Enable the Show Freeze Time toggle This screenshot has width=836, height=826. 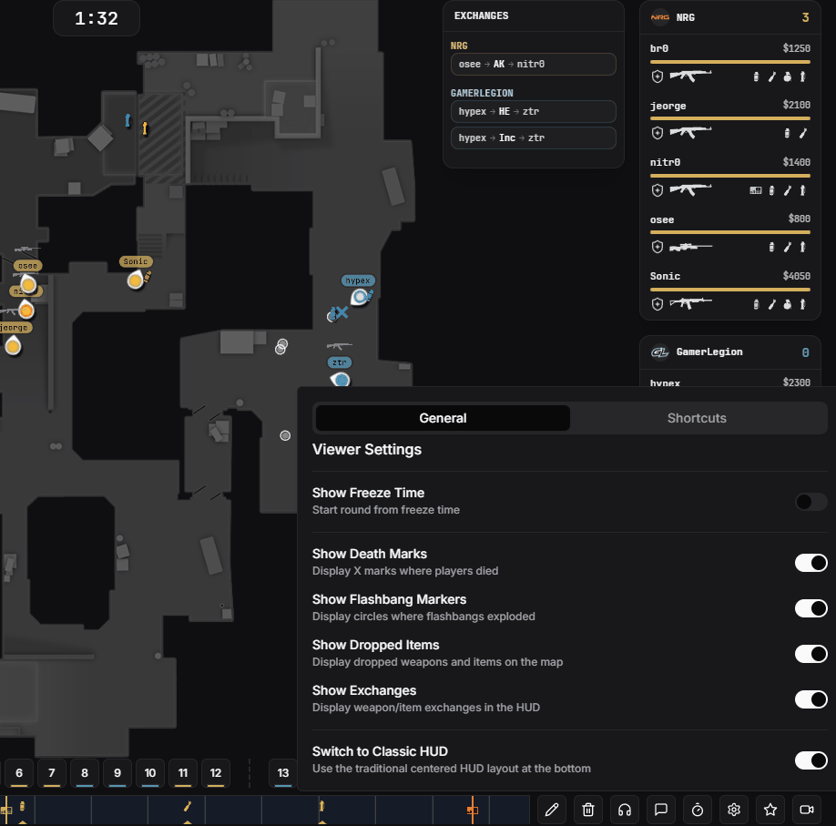[x=811, y=502]
